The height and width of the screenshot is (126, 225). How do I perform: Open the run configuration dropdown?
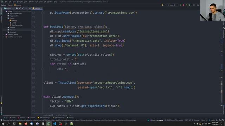tap(173, 5)
